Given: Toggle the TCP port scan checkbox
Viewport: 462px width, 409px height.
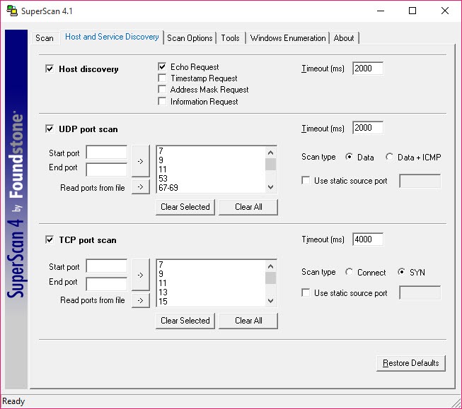Looking at the screenshot, I should pyautogui.click(x=50, y=239).
